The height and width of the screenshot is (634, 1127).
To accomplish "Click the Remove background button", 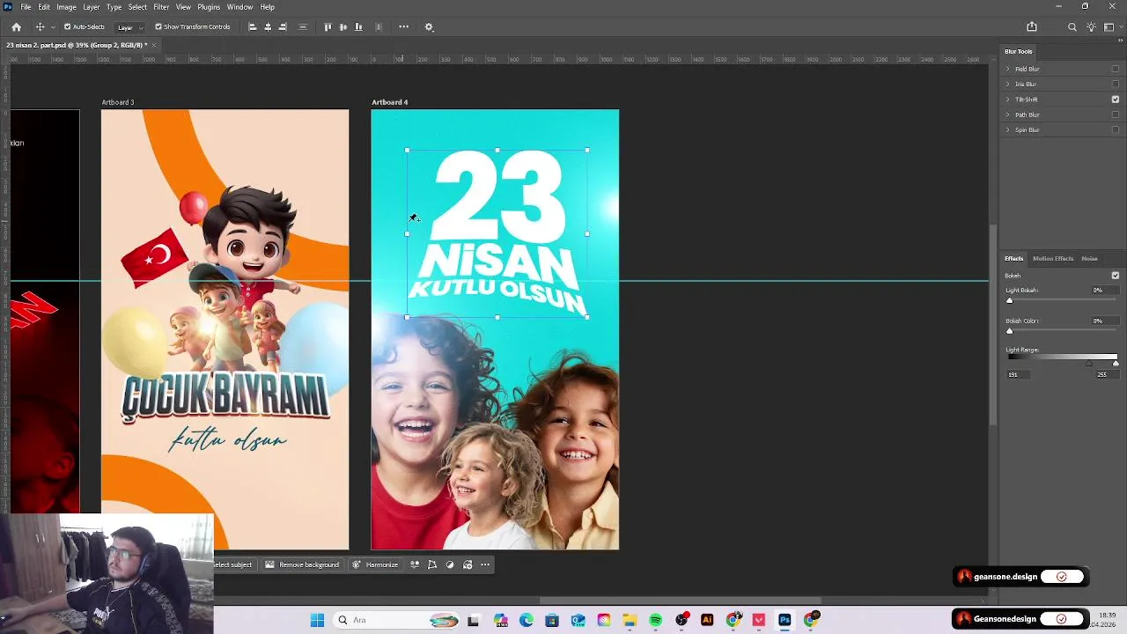I will (302, 564).
